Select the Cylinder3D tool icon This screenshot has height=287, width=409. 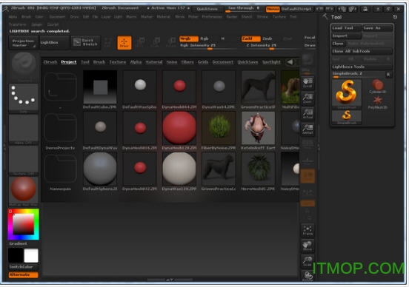click(x=377, y=87)
